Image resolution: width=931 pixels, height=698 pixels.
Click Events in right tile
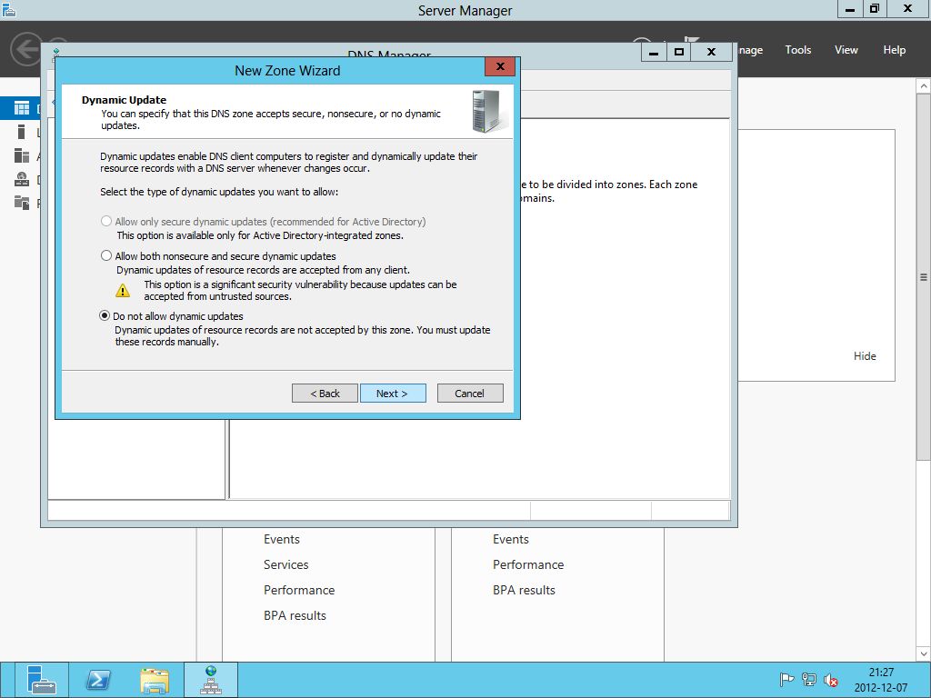511,539
